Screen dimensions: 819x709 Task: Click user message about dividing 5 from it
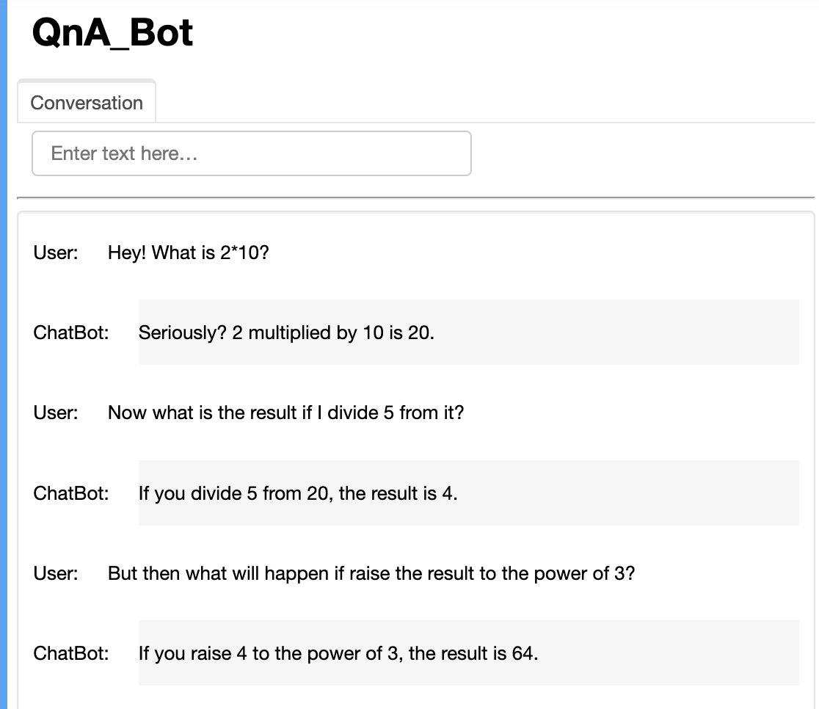[x=285, y=412]
